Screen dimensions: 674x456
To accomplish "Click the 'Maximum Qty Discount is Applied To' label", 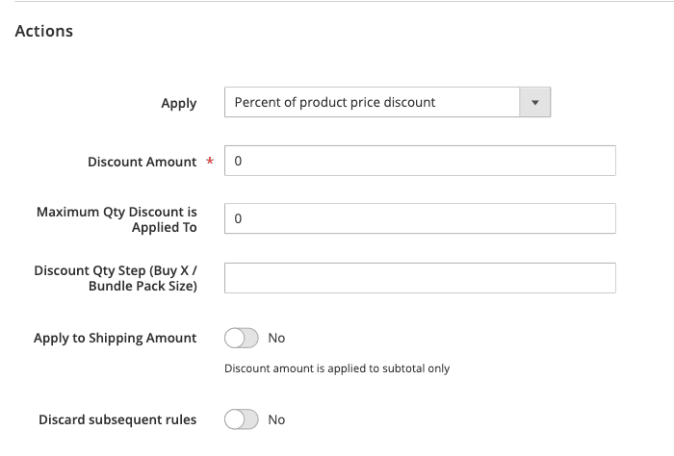I will click(117, 219).
